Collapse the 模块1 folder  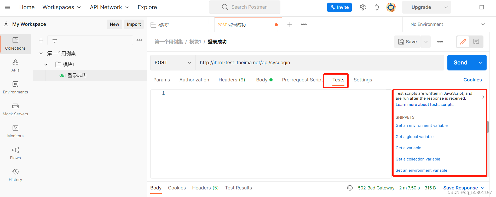tap(46, 64)
